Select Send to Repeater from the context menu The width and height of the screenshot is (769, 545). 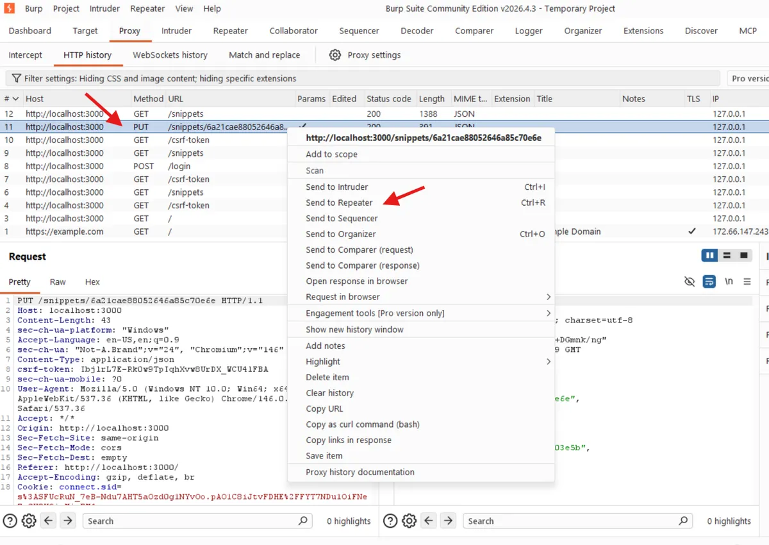(x=421, y=203)
